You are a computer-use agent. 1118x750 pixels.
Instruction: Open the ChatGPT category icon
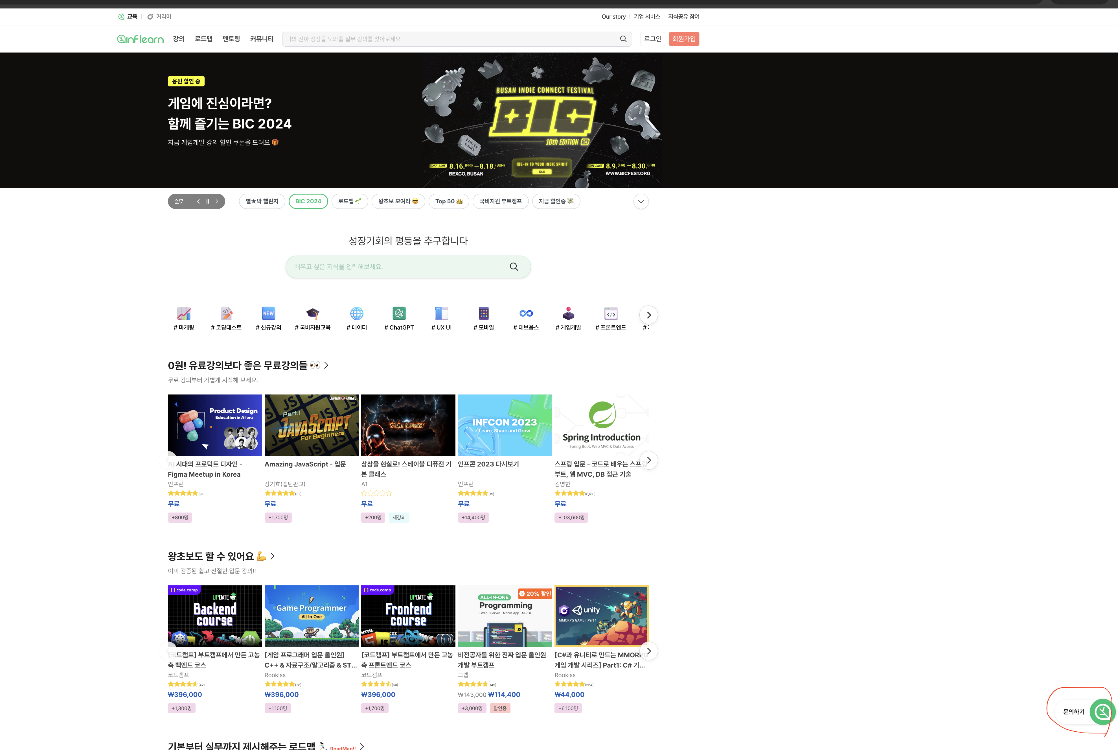399,314
